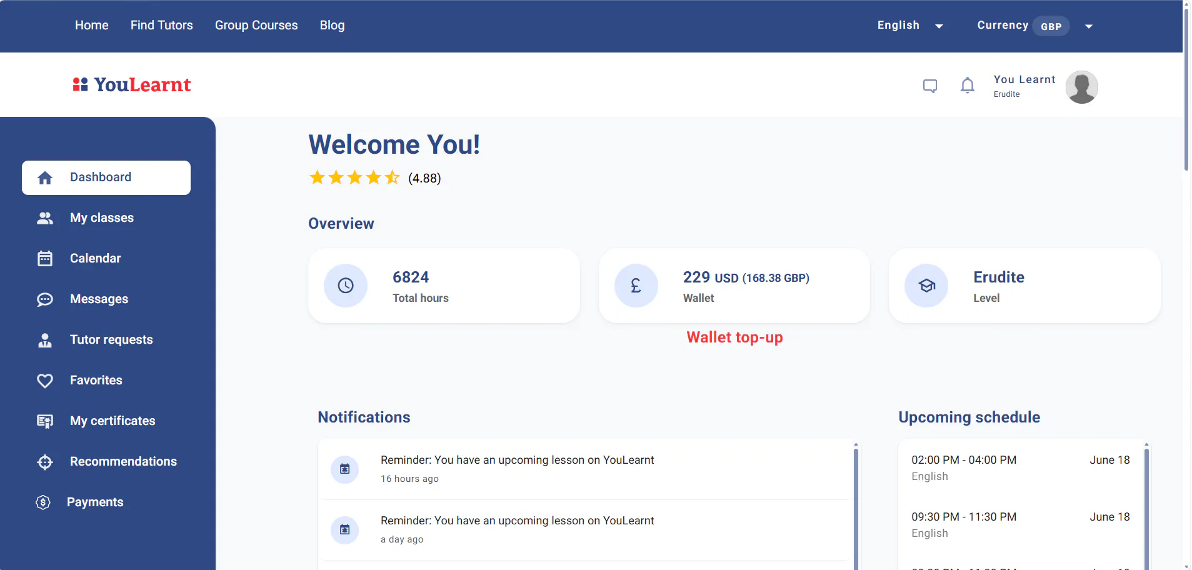Select the 02:00 PM - 04:00 PM schedule entry
Screen dimensions: 1192x570
click(1021, 468)
